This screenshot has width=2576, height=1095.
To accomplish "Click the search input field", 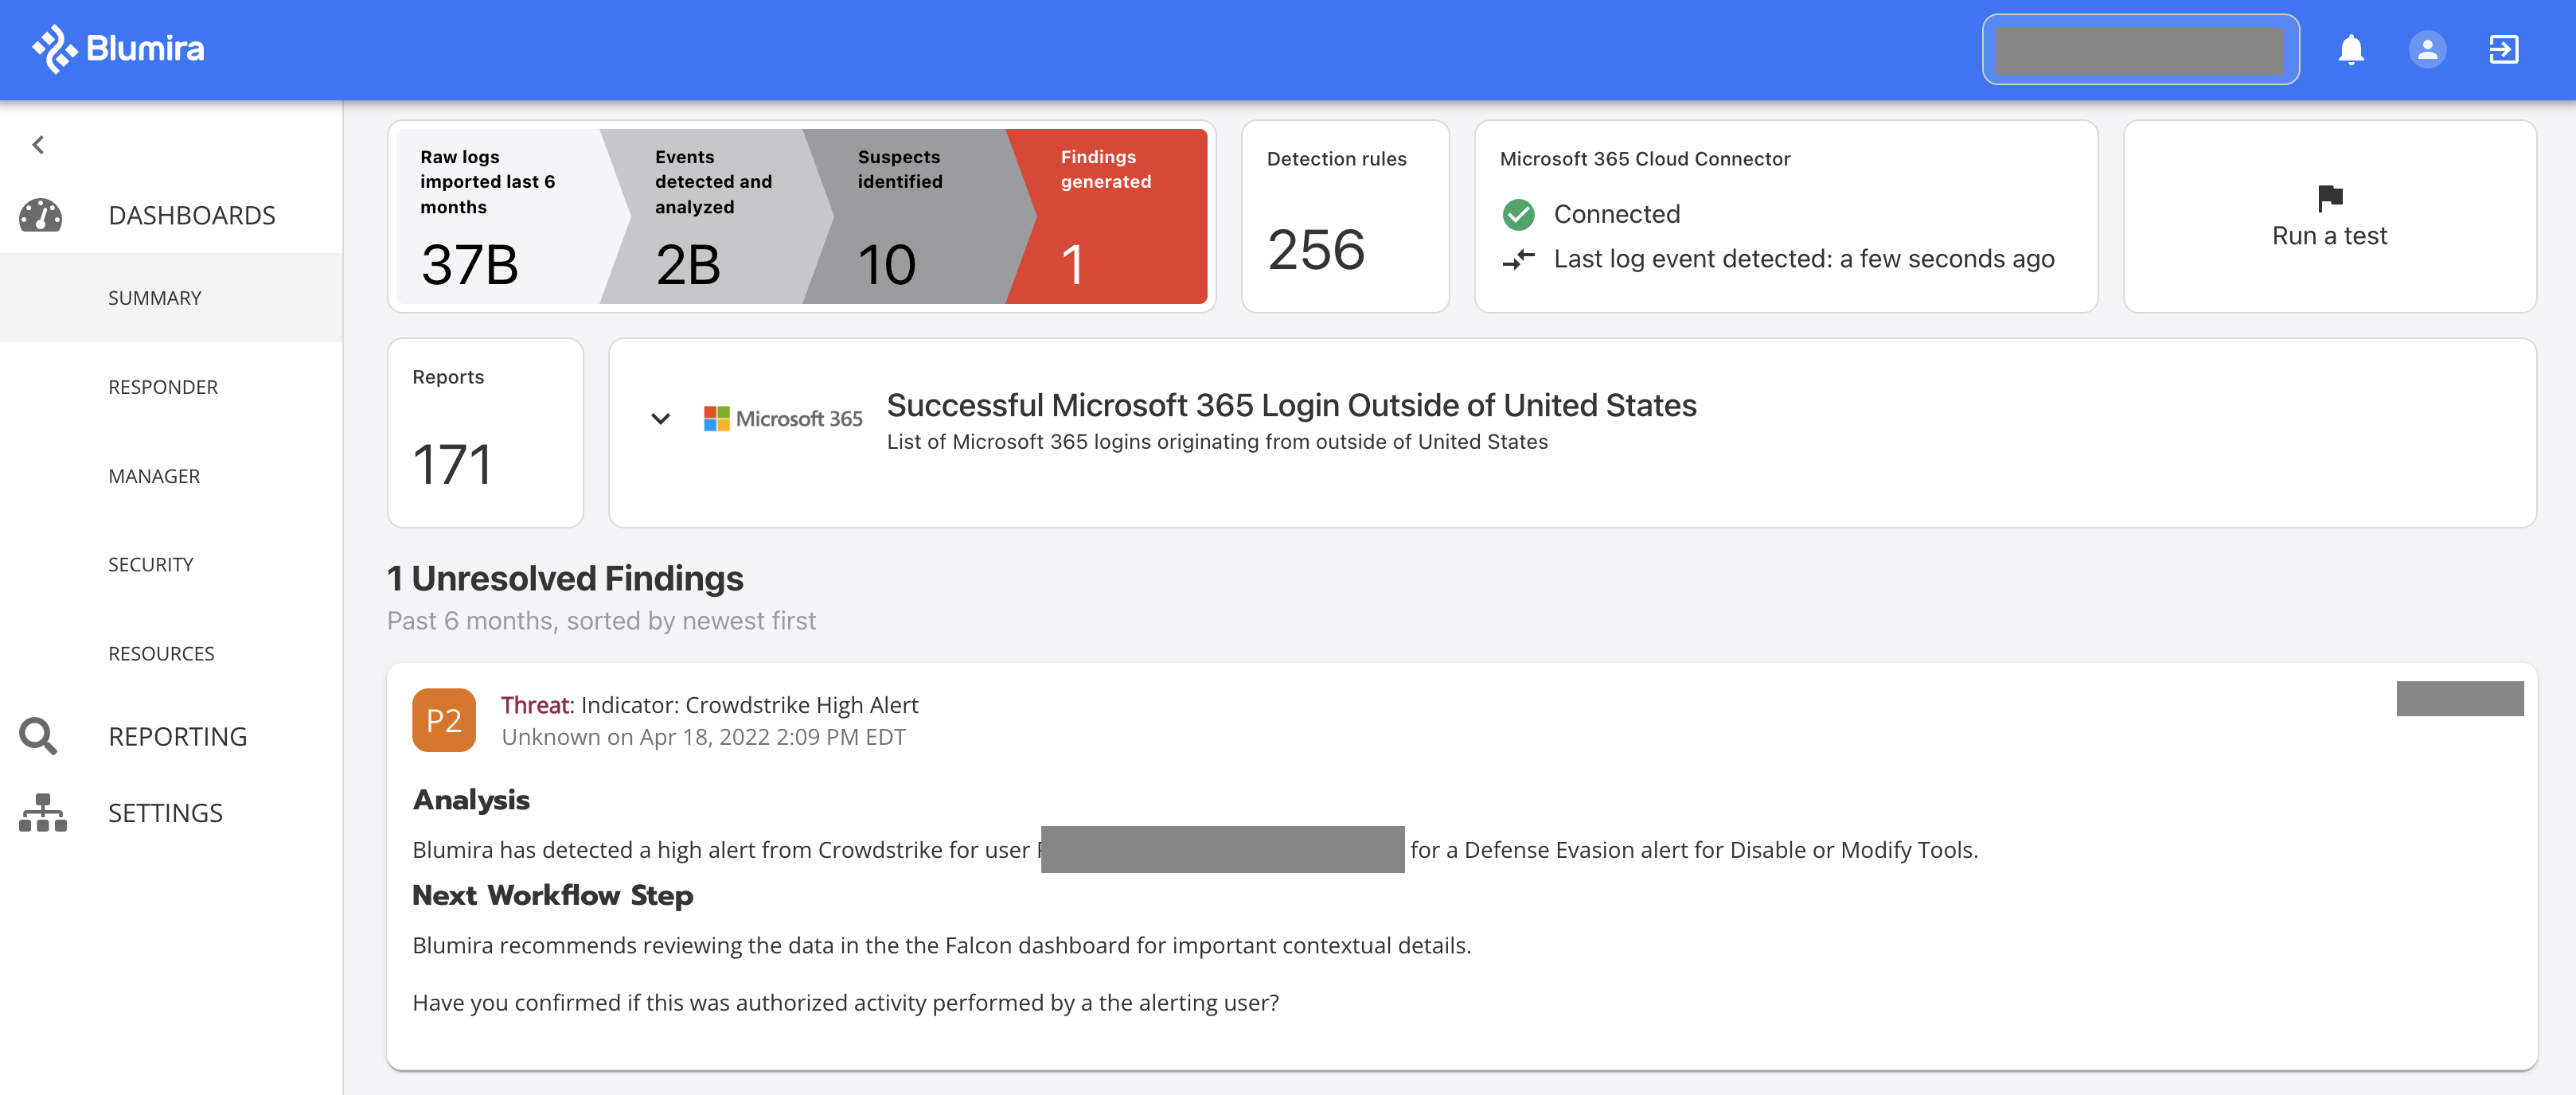I will click(2141, 48).
